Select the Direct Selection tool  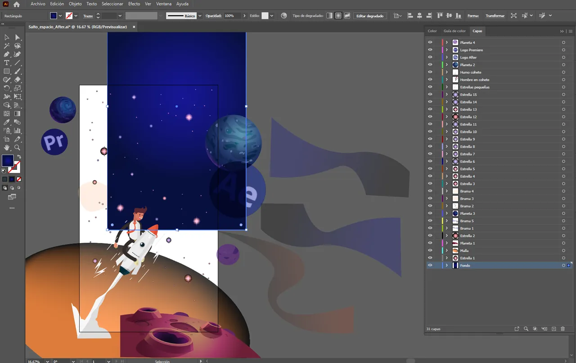(18, 37)
